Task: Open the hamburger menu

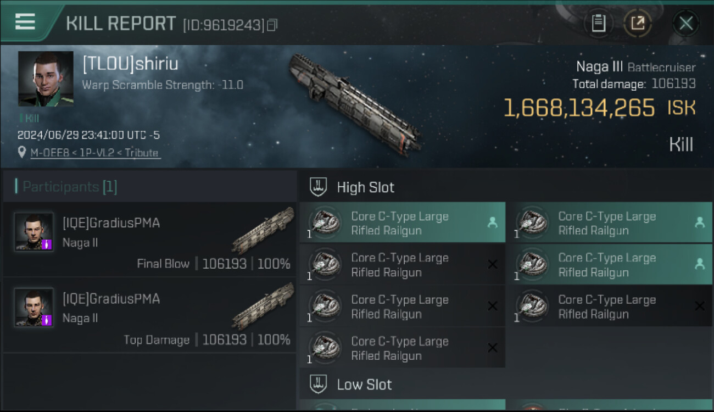Action: [25, 22]
